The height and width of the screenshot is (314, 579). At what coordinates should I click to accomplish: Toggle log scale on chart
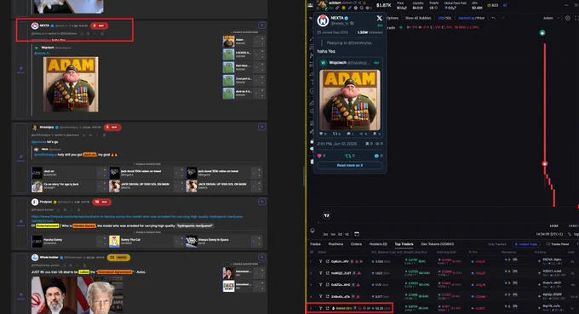coord(576,234)
